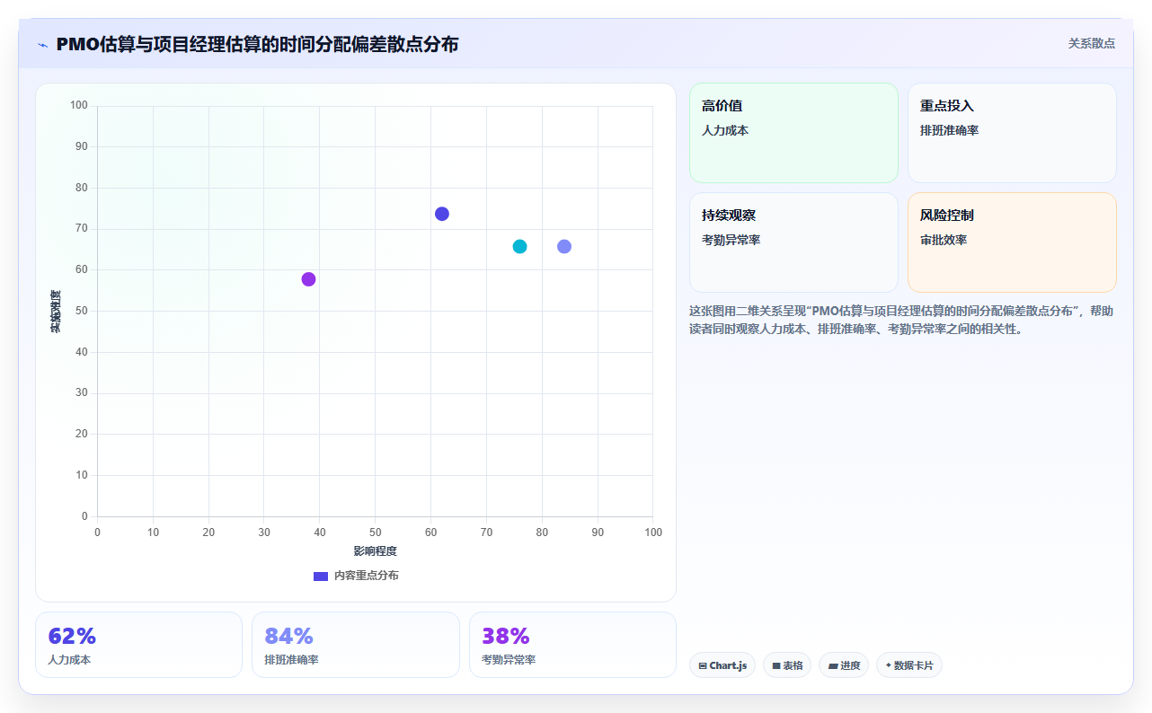Click the 影响程度 x-axis title
This screenshot has height=713, width=1152.
pos(375,550)
